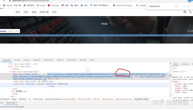Open the YouTube bookmark
The image size is (193, 110).
point(53,5)
